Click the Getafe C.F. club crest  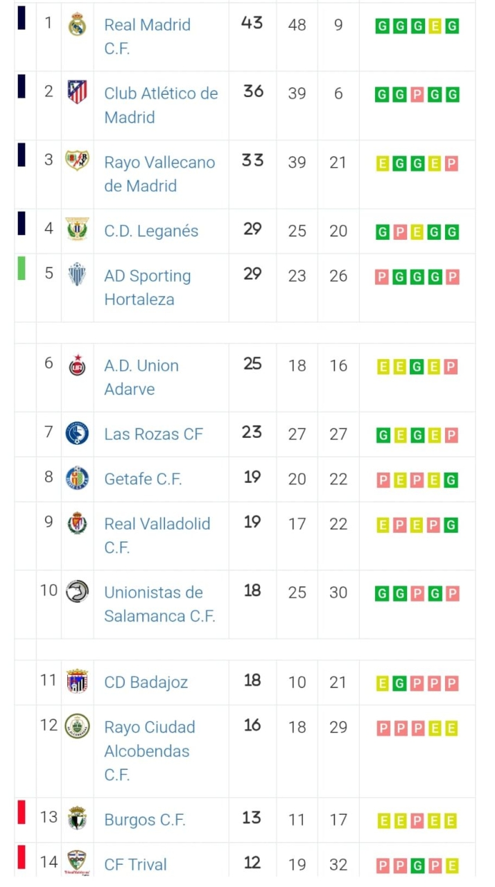77,479
